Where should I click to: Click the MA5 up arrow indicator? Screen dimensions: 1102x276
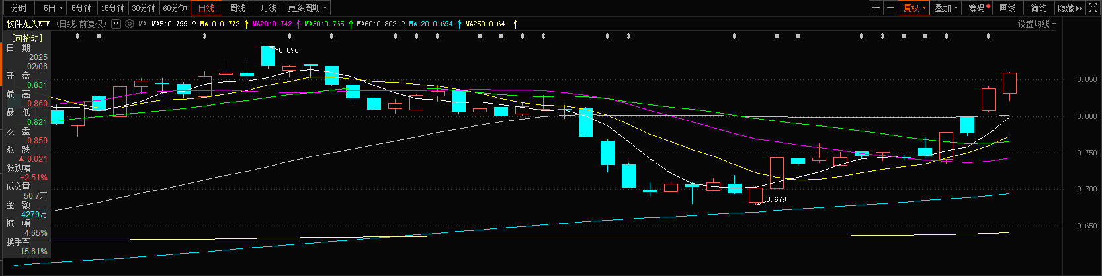(194, 24)
